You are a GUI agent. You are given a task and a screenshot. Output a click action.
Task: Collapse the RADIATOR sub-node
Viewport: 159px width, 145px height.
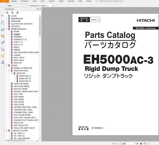[x=12, y=73]
